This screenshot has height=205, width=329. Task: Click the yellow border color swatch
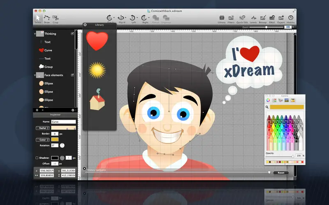point(55,139)
